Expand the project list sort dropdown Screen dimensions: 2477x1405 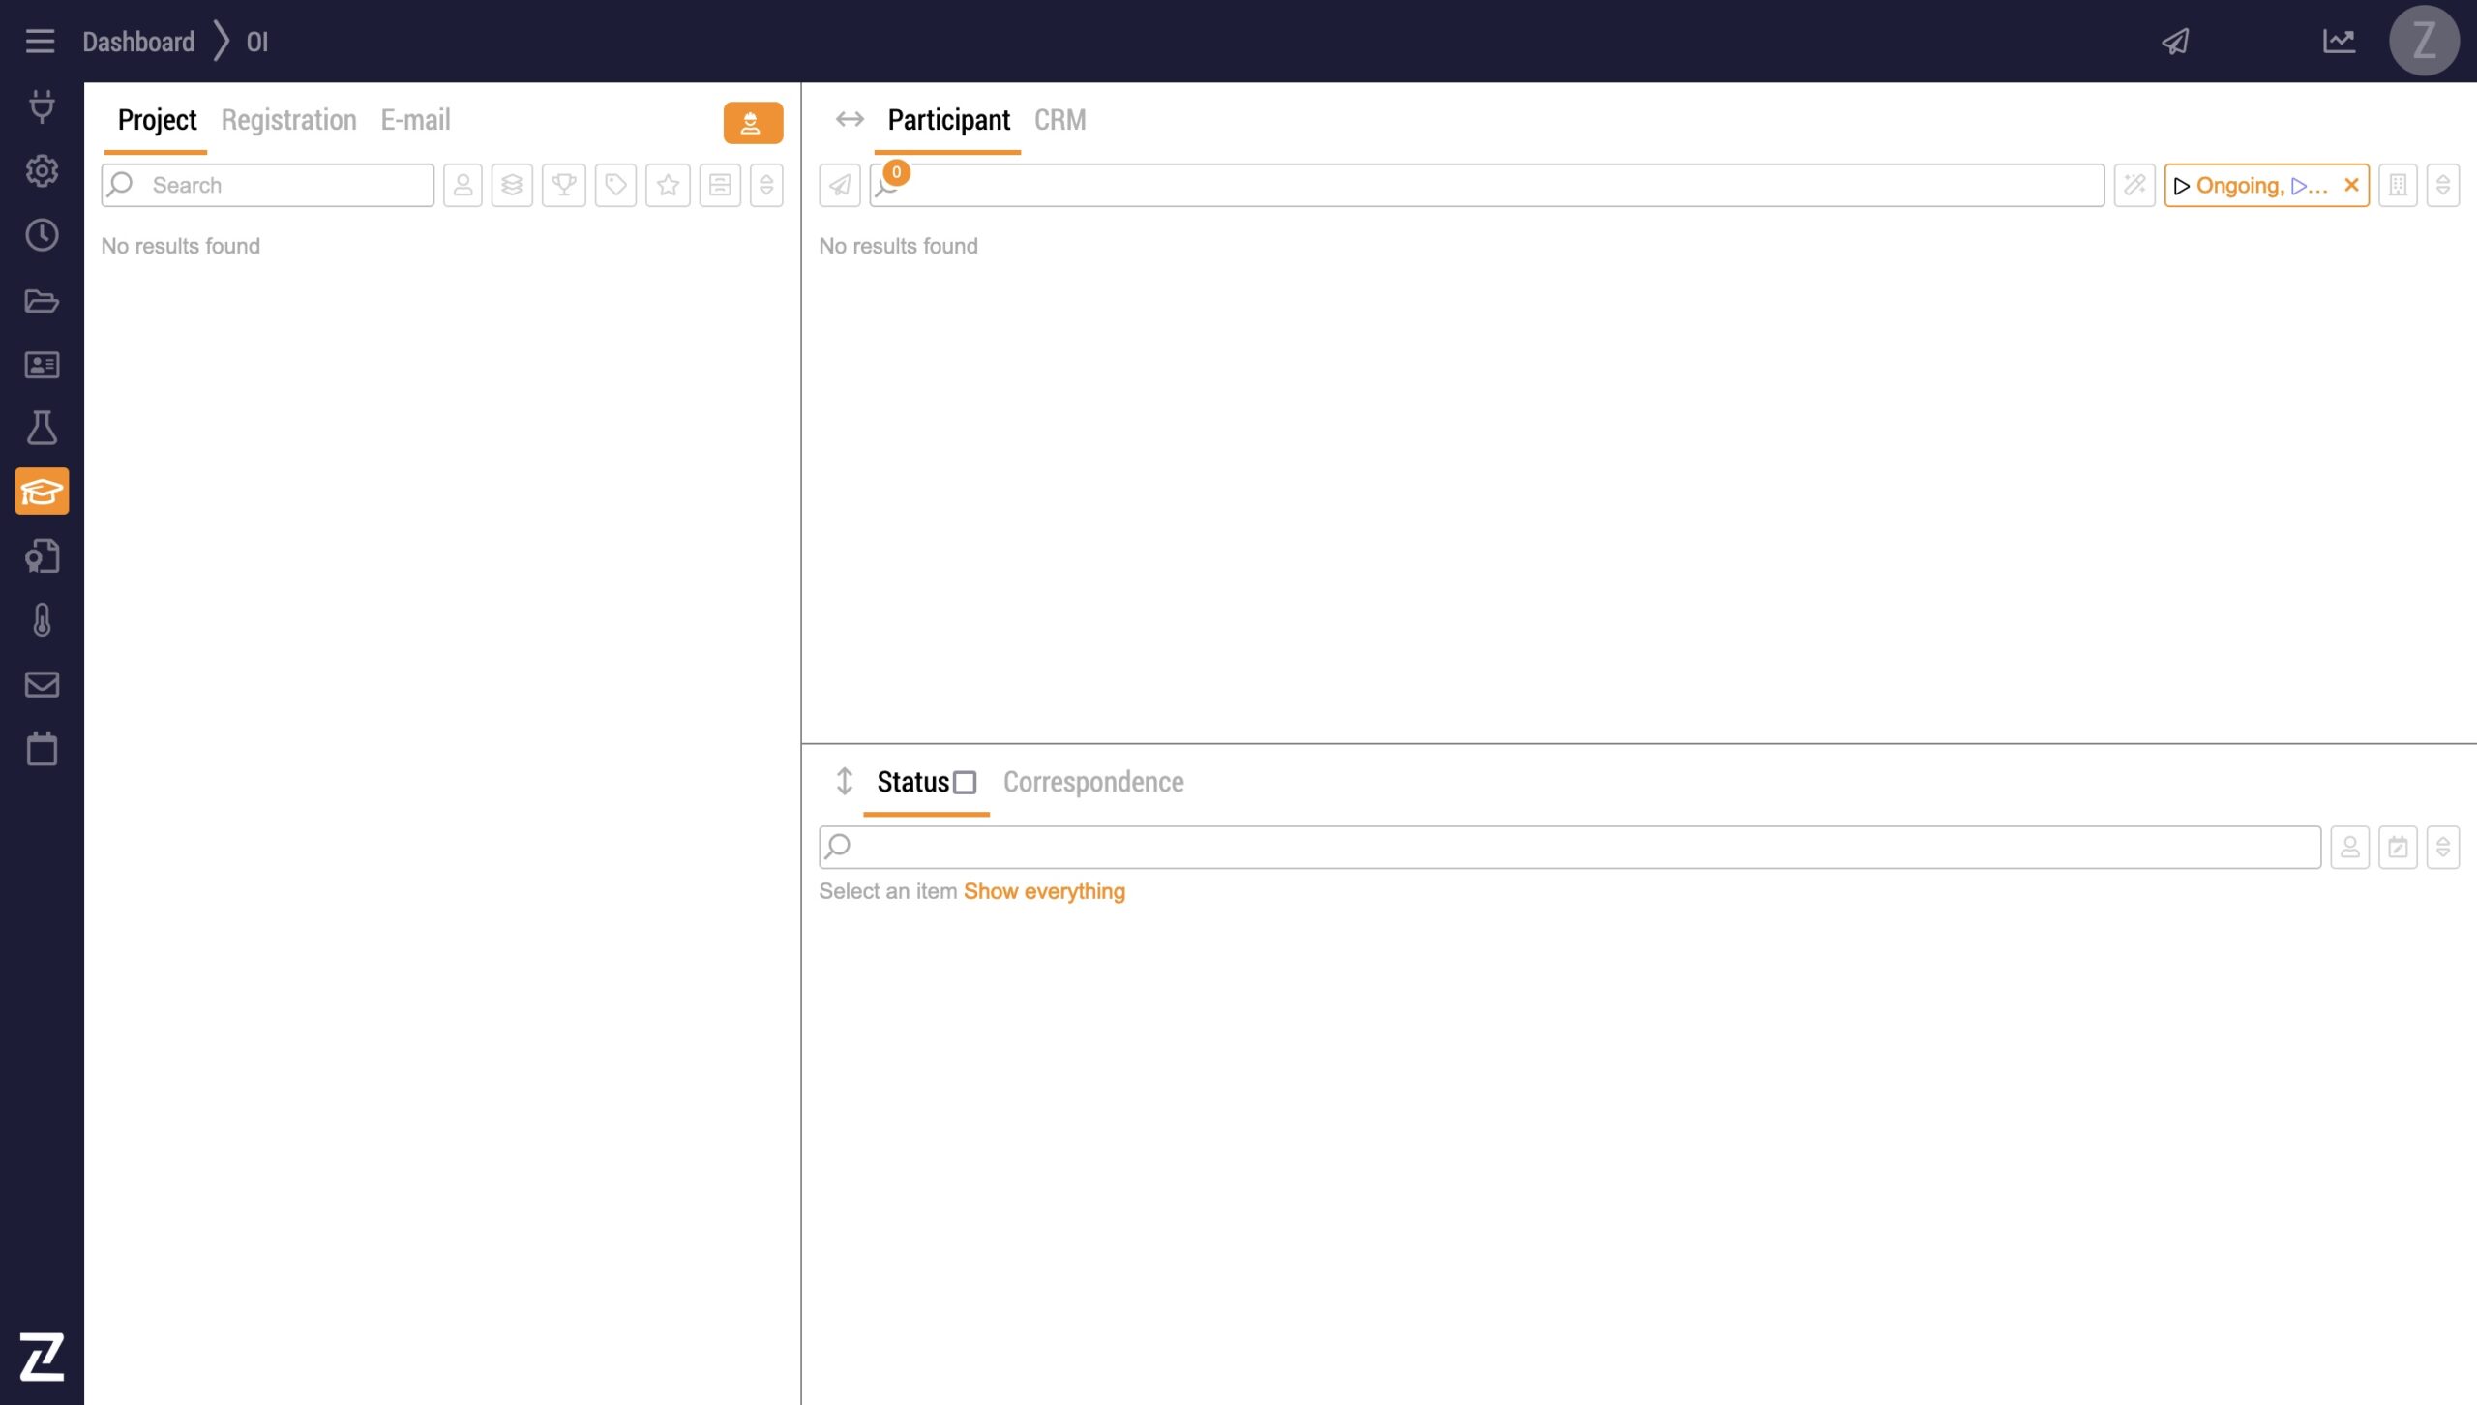[766, 185]
